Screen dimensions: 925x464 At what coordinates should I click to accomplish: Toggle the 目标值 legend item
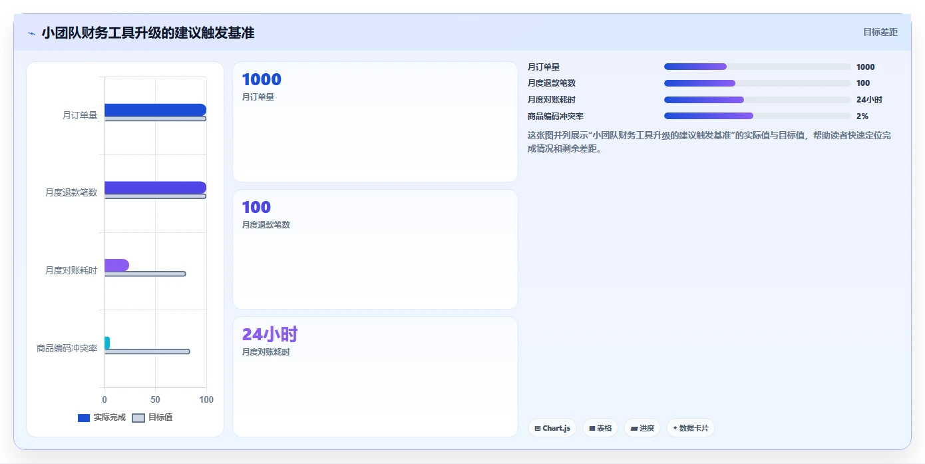click(152, 417)
